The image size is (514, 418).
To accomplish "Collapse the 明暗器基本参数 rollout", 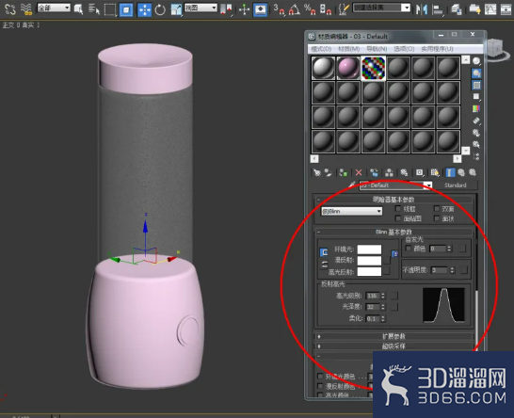I will click(x=394, y=200).
